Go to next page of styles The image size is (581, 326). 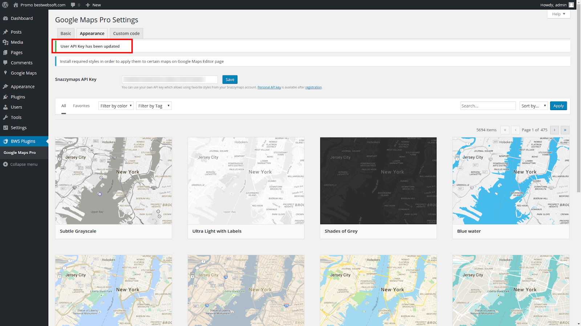[554, 130]
